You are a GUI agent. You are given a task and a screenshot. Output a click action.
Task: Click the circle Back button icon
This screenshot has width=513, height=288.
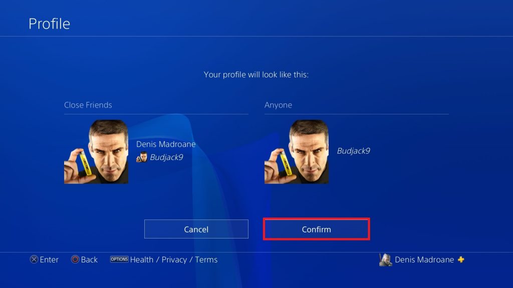click(75, 259)
